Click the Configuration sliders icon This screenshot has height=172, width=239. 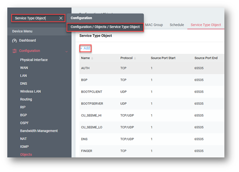click(x=14, y=51)
